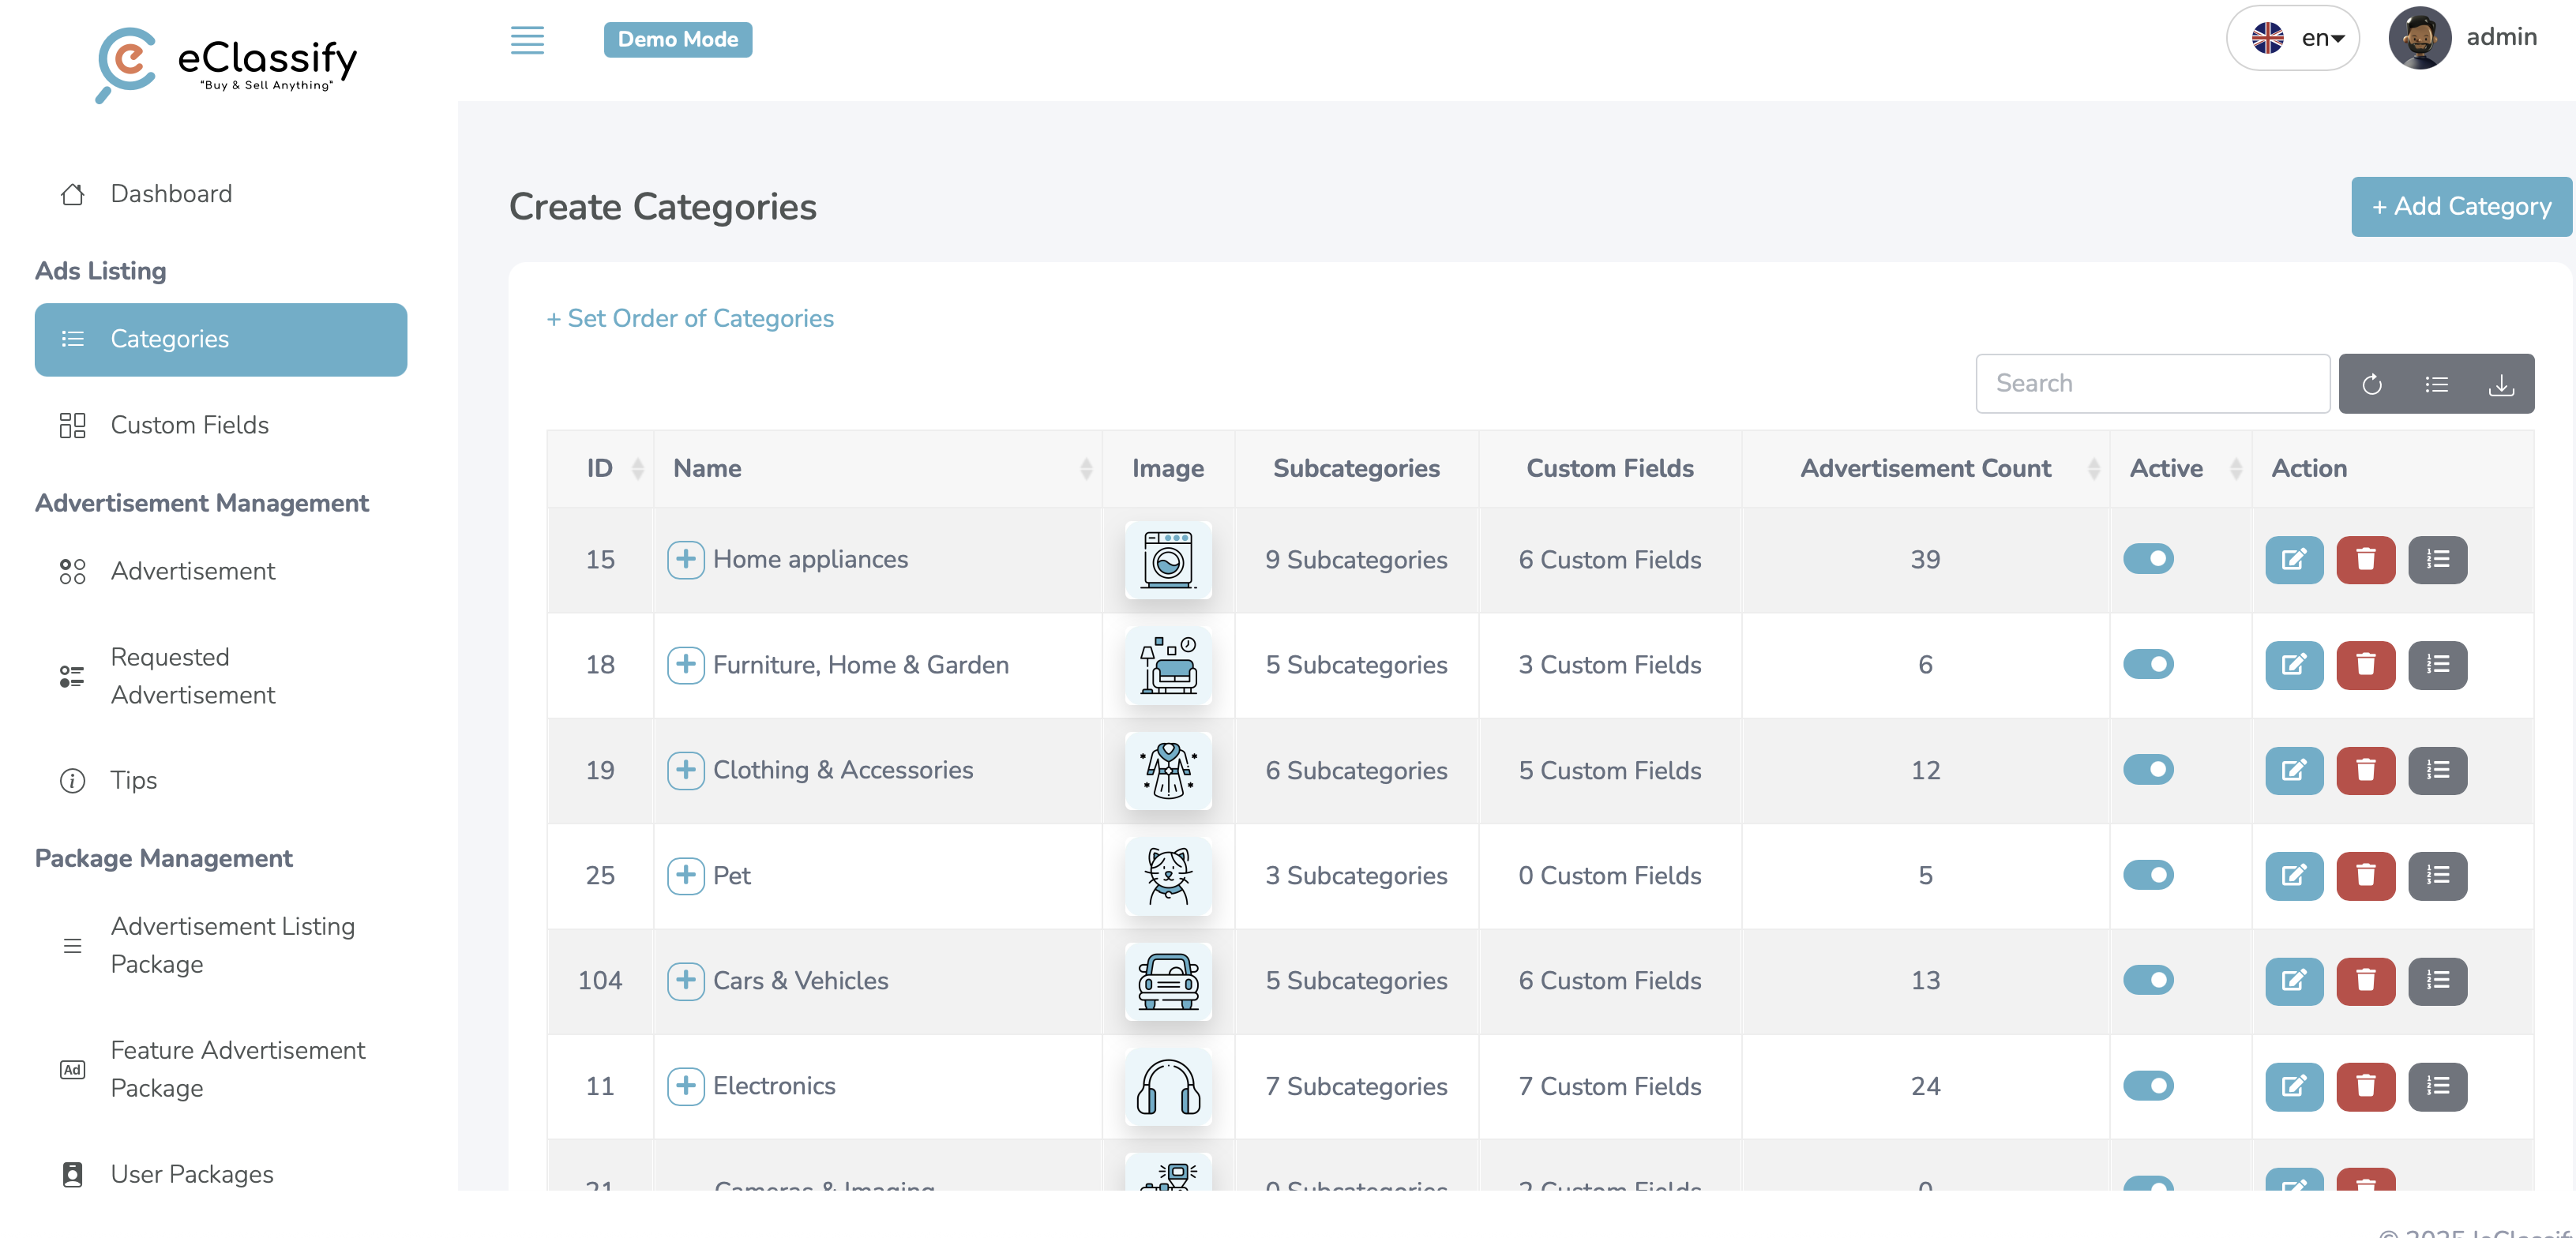
Task: Expand the Pet subcategories
Action: (x=685, y=875)
